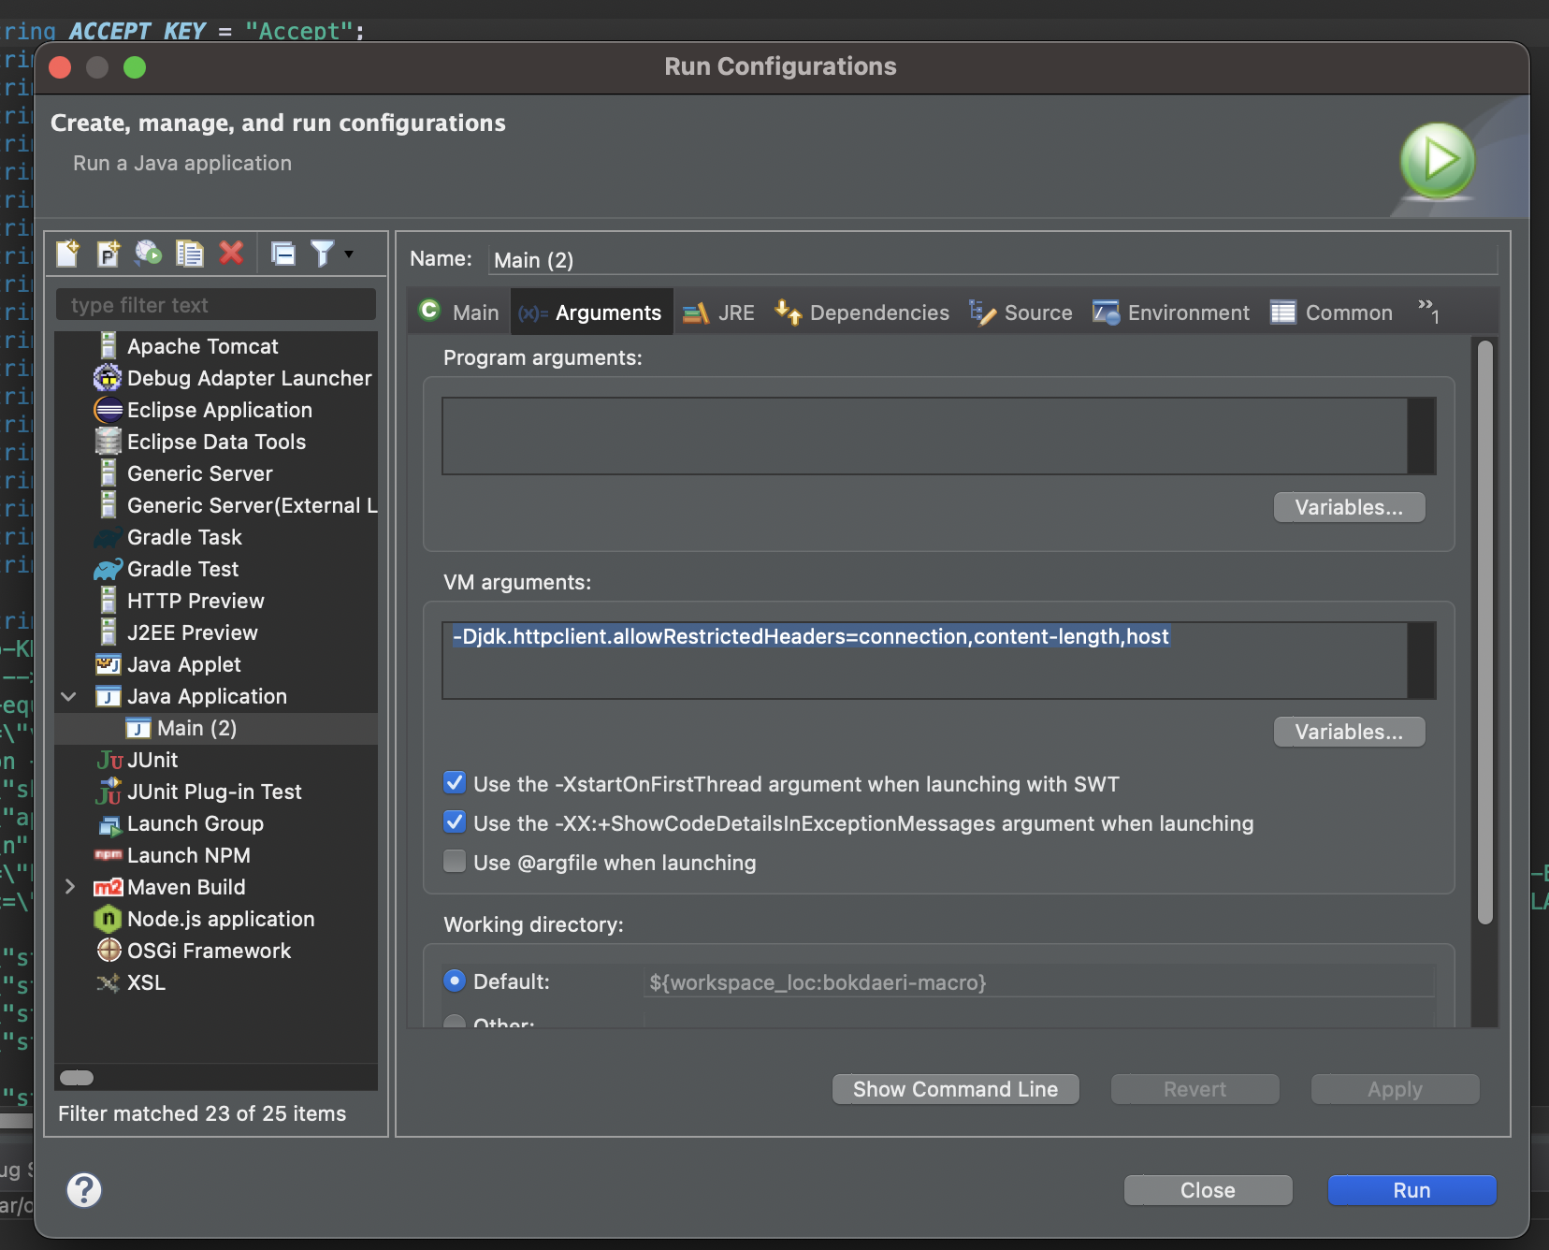Viewport: 1549px width, 1250px height.
Task: Click the Eclipse Application icon
Action: pyautogui.click(x=109, y=410)
